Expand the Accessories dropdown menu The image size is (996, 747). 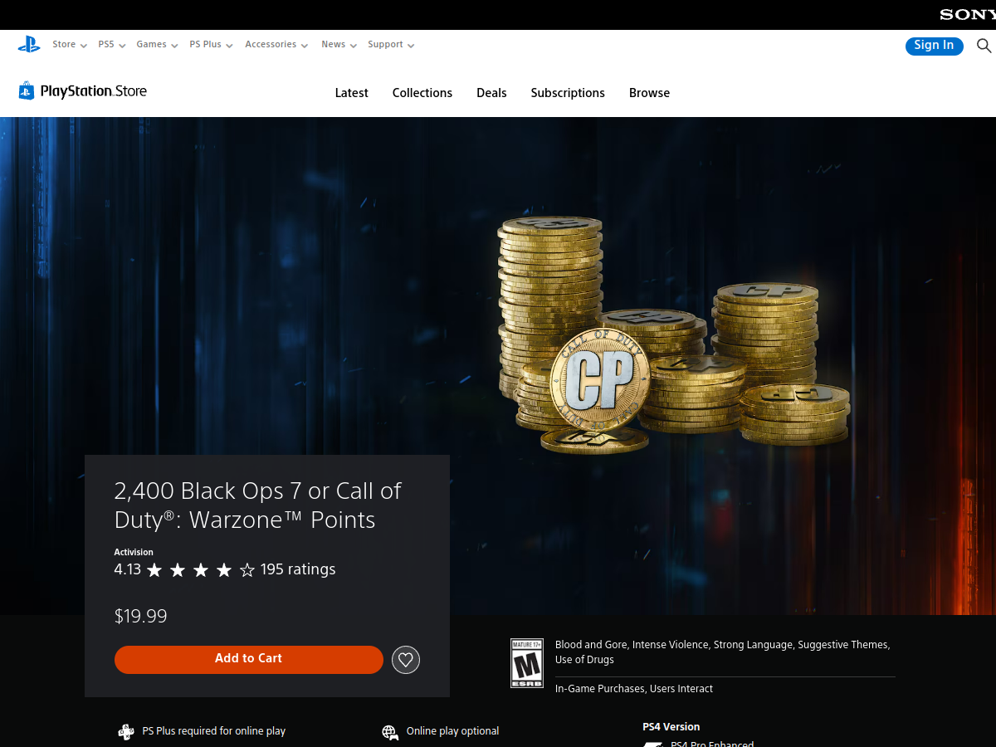[276, 45]
